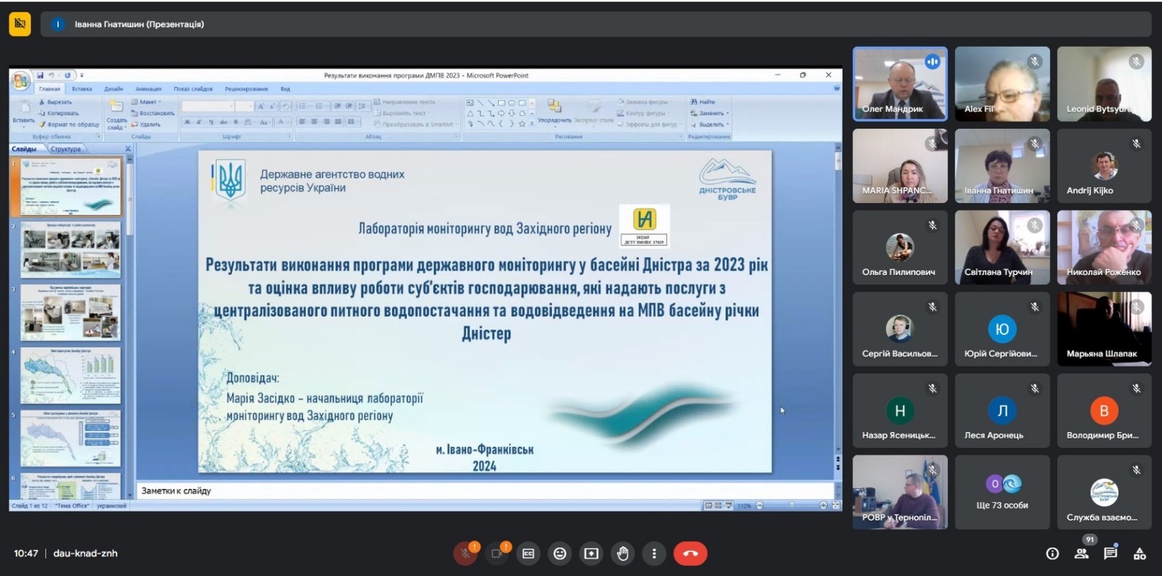Click zoom out minus on zoom slider
Viewport: 1162px width, 576px height.
click(760, 506)
